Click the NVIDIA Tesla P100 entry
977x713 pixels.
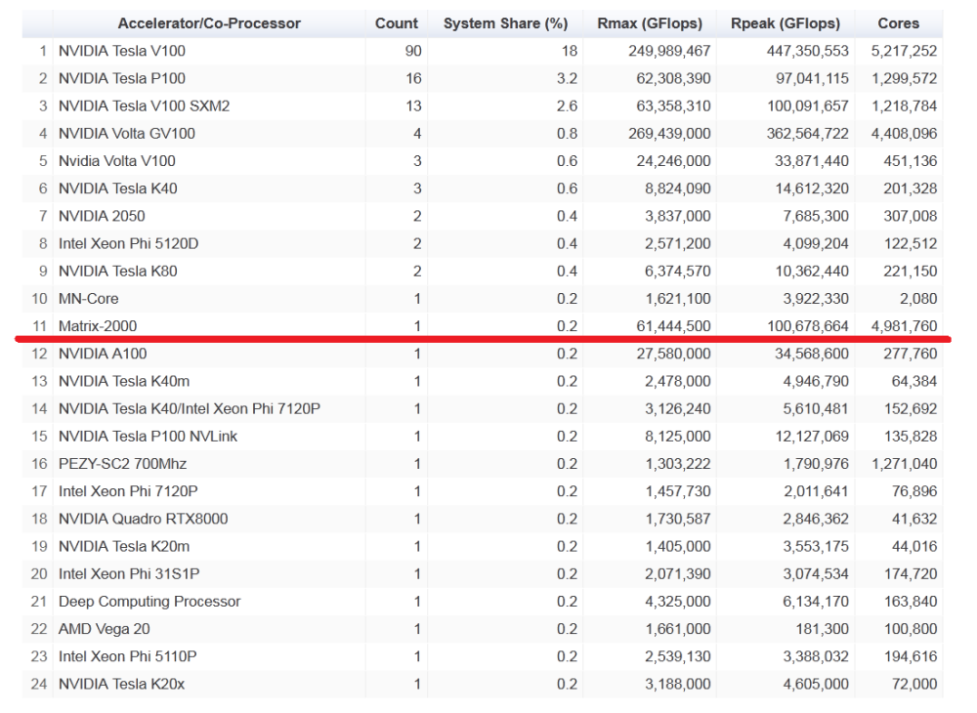(x=122, y=78)
